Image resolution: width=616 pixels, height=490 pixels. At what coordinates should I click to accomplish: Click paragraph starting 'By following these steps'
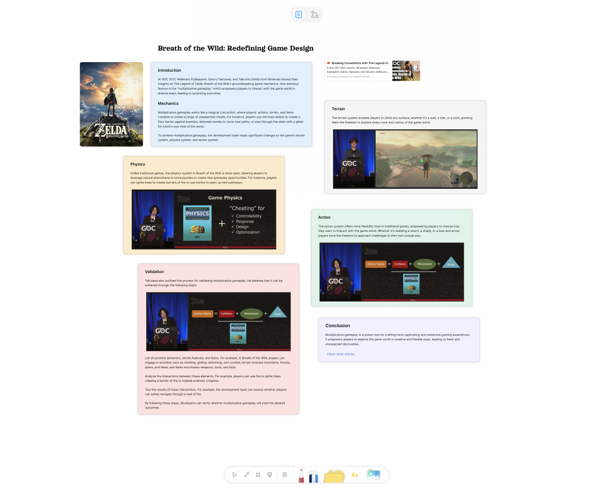point(215,405)
